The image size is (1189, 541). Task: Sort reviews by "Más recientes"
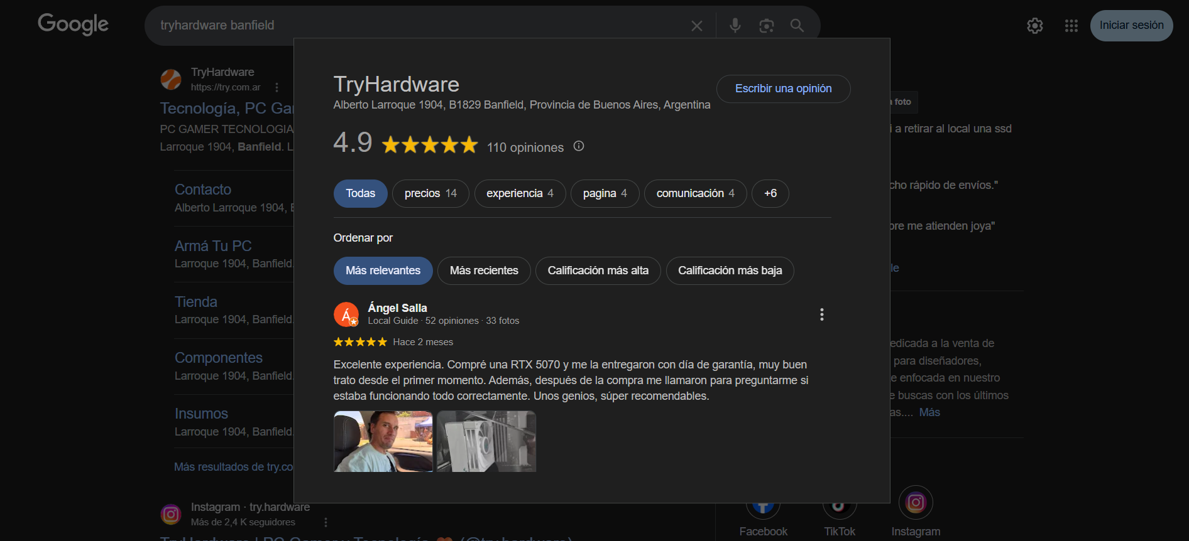[x=483, y=270]
